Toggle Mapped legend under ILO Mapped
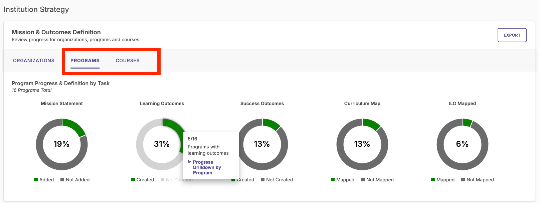 pos(442,180)
